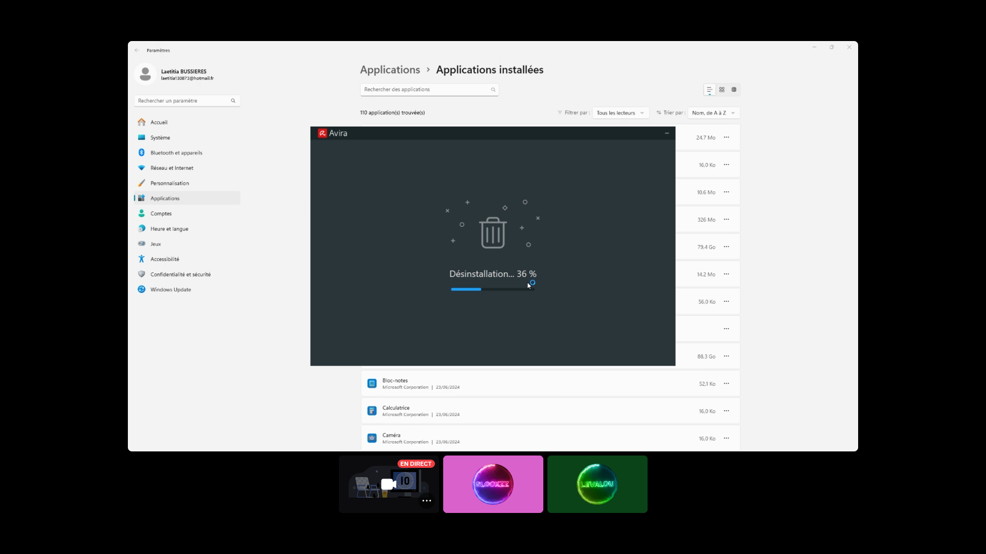
Task: Click the 'Filtrer par :' label
Action: pyautogui.click(x=577, y=113)
